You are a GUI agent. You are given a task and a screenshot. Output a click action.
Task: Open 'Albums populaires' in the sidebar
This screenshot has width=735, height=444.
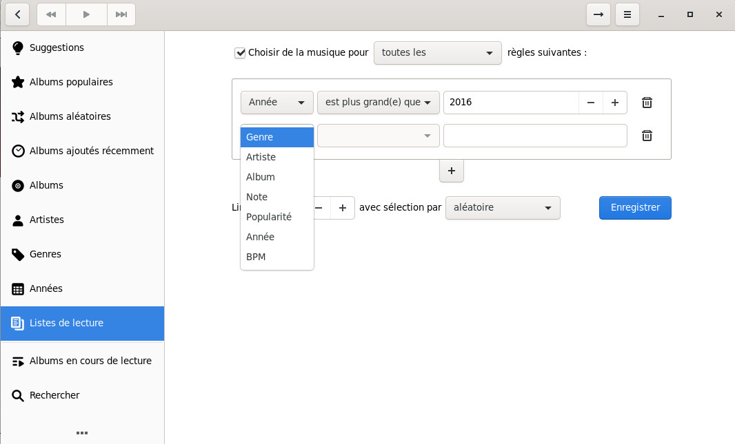click(71, 83)
